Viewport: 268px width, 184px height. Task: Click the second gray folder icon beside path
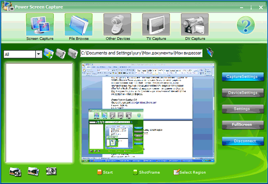click(73, 53)
